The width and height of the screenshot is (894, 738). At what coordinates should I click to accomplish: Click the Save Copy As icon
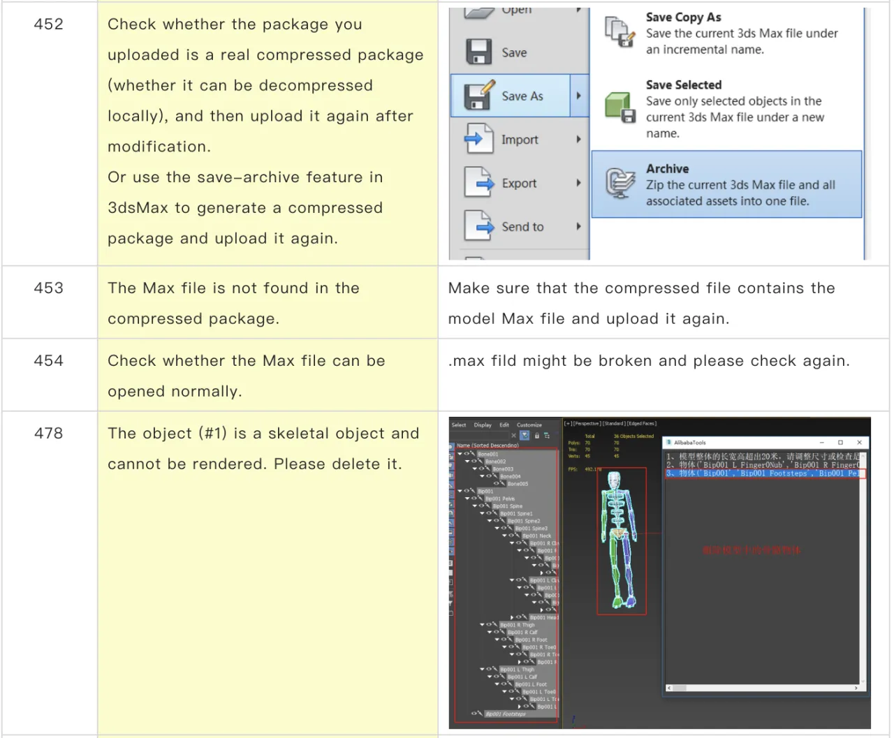pyautogui.click(x=619, y=33)
